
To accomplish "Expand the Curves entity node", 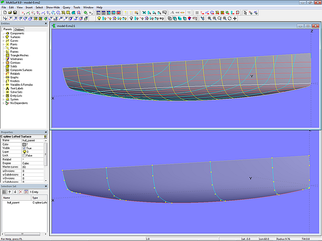I will [4, 41].
